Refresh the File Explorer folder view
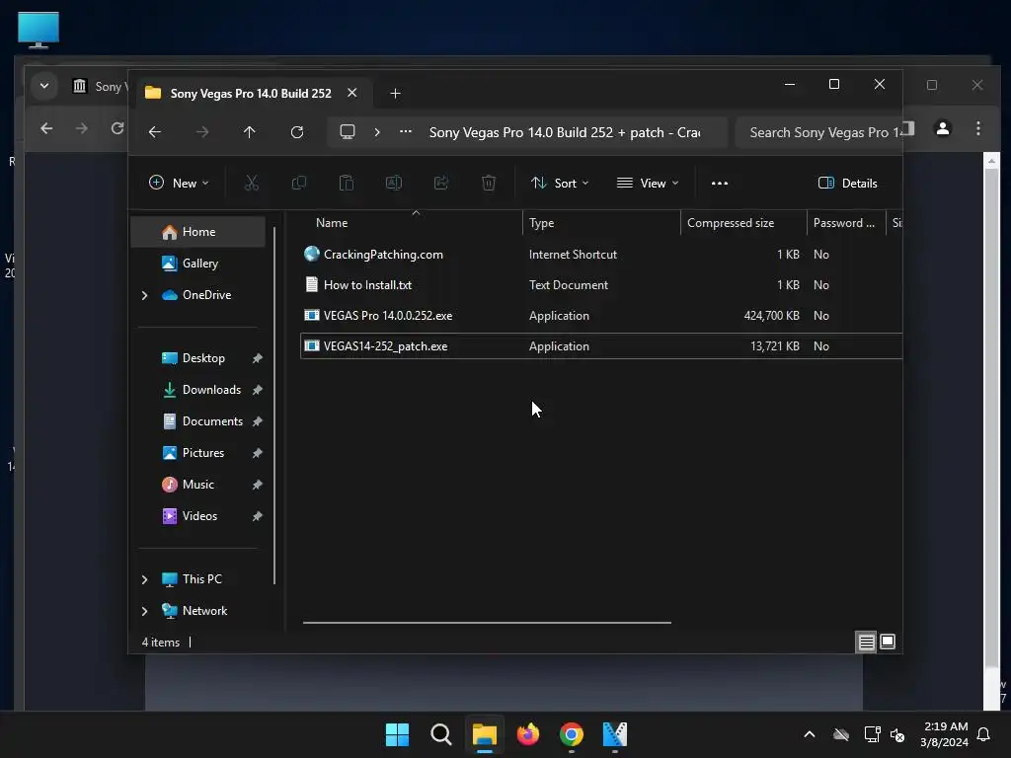The height and width of the screenshot is (758, 1011). 296,132
